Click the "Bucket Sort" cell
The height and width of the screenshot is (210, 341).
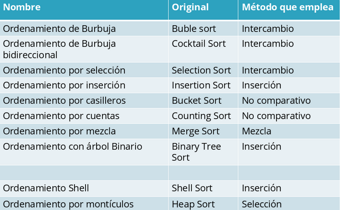[196, 101]
